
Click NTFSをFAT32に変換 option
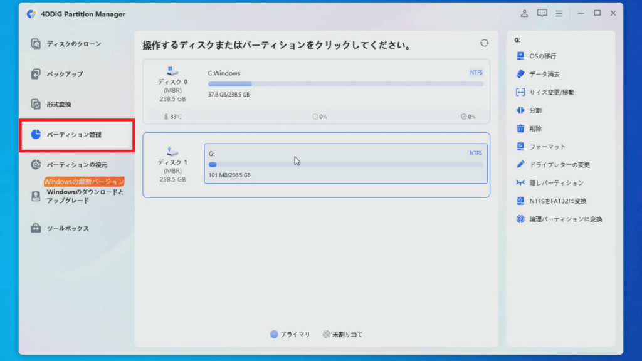click(558, 201)
